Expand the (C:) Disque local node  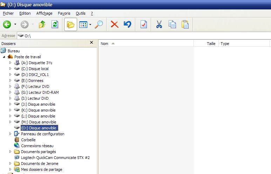[x=10, y=69]
